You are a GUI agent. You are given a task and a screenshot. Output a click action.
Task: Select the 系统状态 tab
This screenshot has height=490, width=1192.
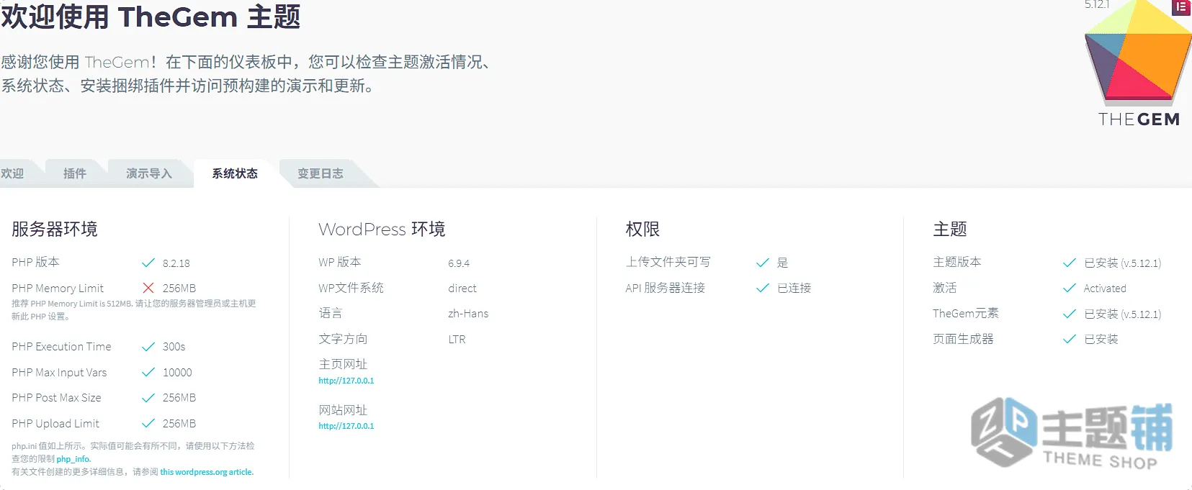pos(235,173)
